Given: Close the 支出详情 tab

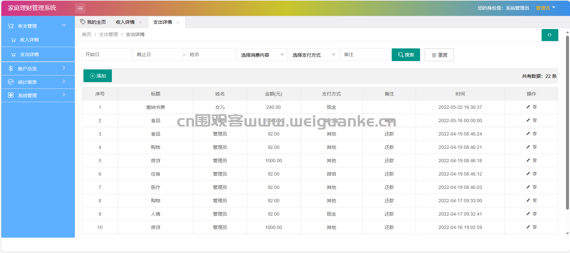Looking at the screenshot, I should tap(178, 22).
